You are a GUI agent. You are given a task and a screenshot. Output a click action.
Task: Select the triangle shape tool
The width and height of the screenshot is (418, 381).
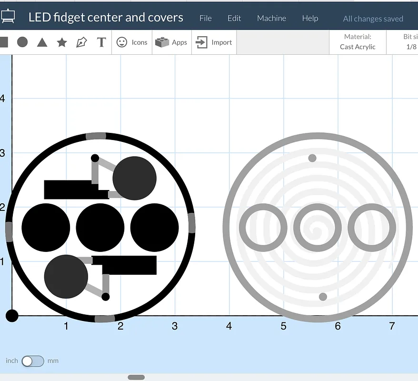coord(42,42)
